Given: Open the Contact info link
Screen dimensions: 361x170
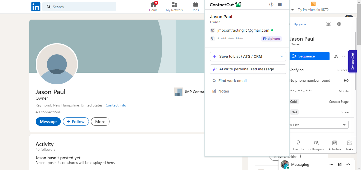Looking at the screenshot, I should point(116,105).
